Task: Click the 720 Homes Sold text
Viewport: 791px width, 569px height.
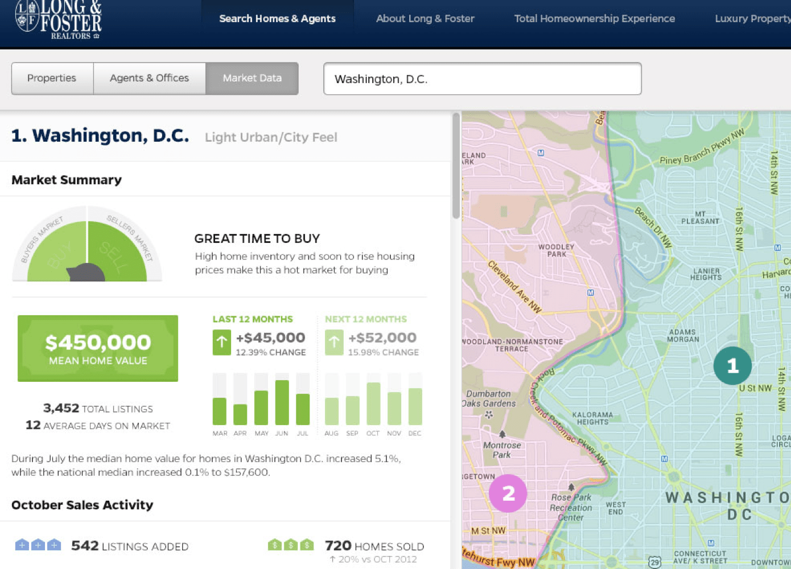Action: click(x=374, y=546)
